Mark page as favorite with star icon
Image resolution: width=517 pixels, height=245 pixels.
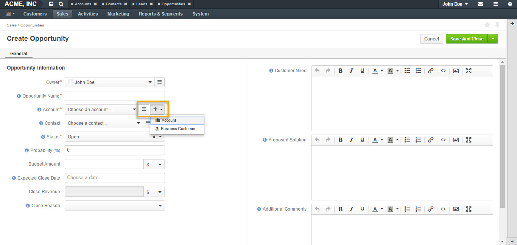point(487,25)
